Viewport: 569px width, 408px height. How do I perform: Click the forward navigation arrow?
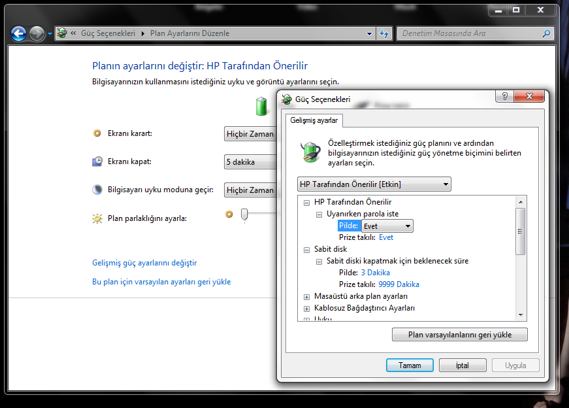tap(37, 34)
